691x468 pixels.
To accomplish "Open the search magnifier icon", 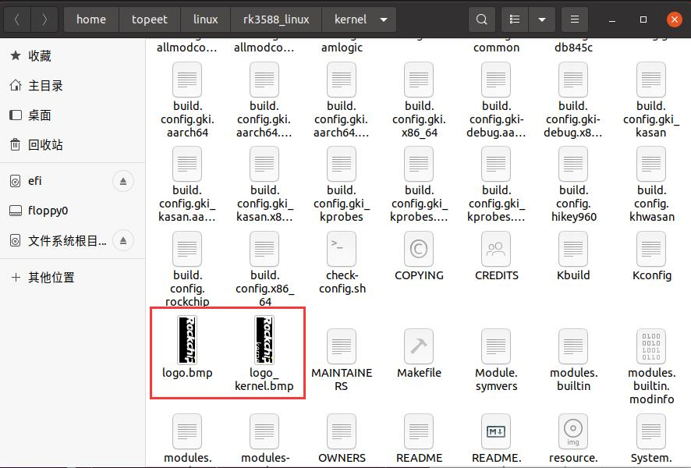I will coord(482,19).
